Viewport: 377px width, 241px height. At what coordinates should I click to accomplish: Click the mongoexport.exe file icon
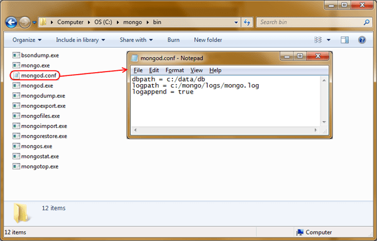(x=16, y=106)
